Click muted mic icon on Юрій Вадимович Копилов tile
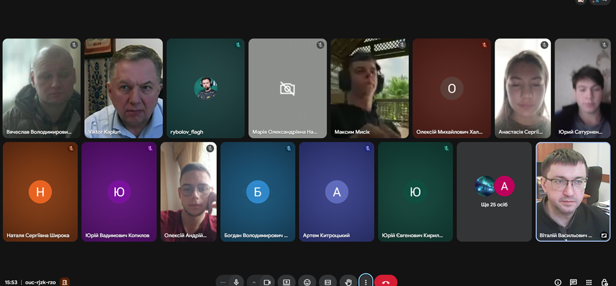The width and height of the screenshot is (616, 286). [150, 148]
